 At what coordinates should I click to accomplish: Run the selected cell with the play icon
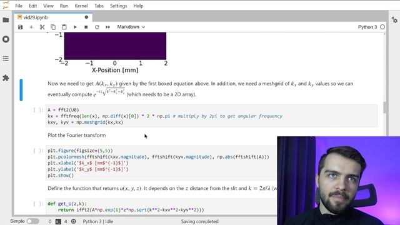pos(75,27)
